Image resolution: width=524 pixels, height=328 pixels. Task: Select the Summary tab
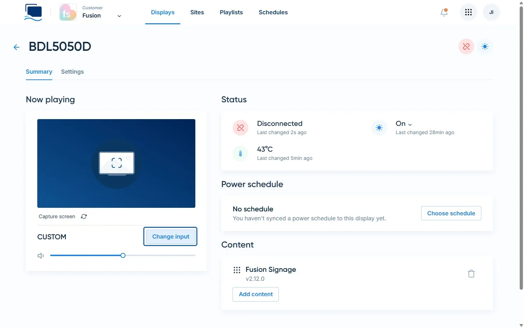point(39,72)
